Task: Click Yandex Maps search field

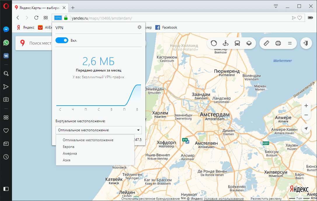Action: pyautogui.click(x=41, y=43)
